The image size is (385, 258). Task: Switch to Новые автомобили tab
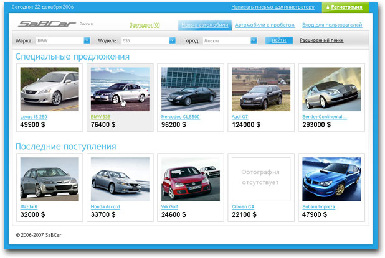[205, 25]
